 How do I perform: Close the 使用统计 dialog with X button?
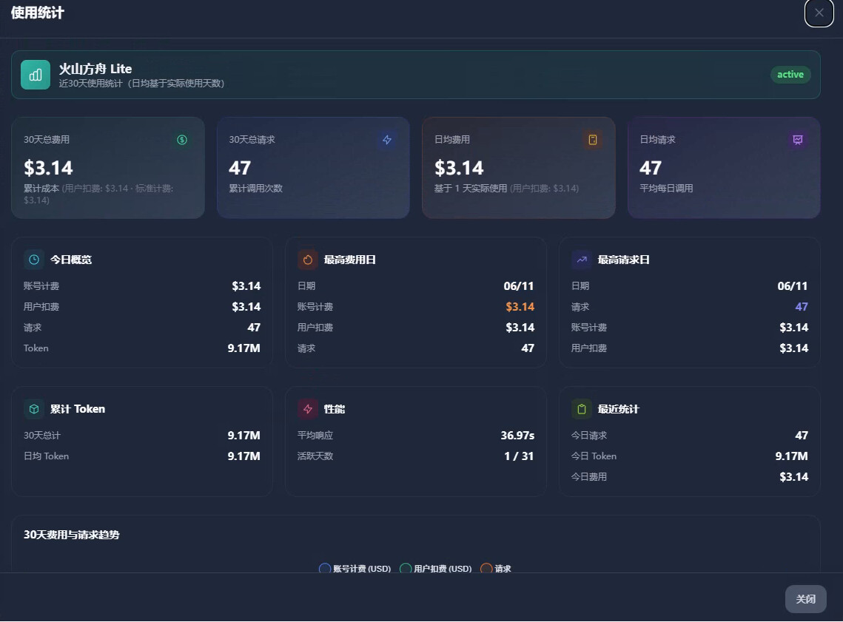[819, 13]
